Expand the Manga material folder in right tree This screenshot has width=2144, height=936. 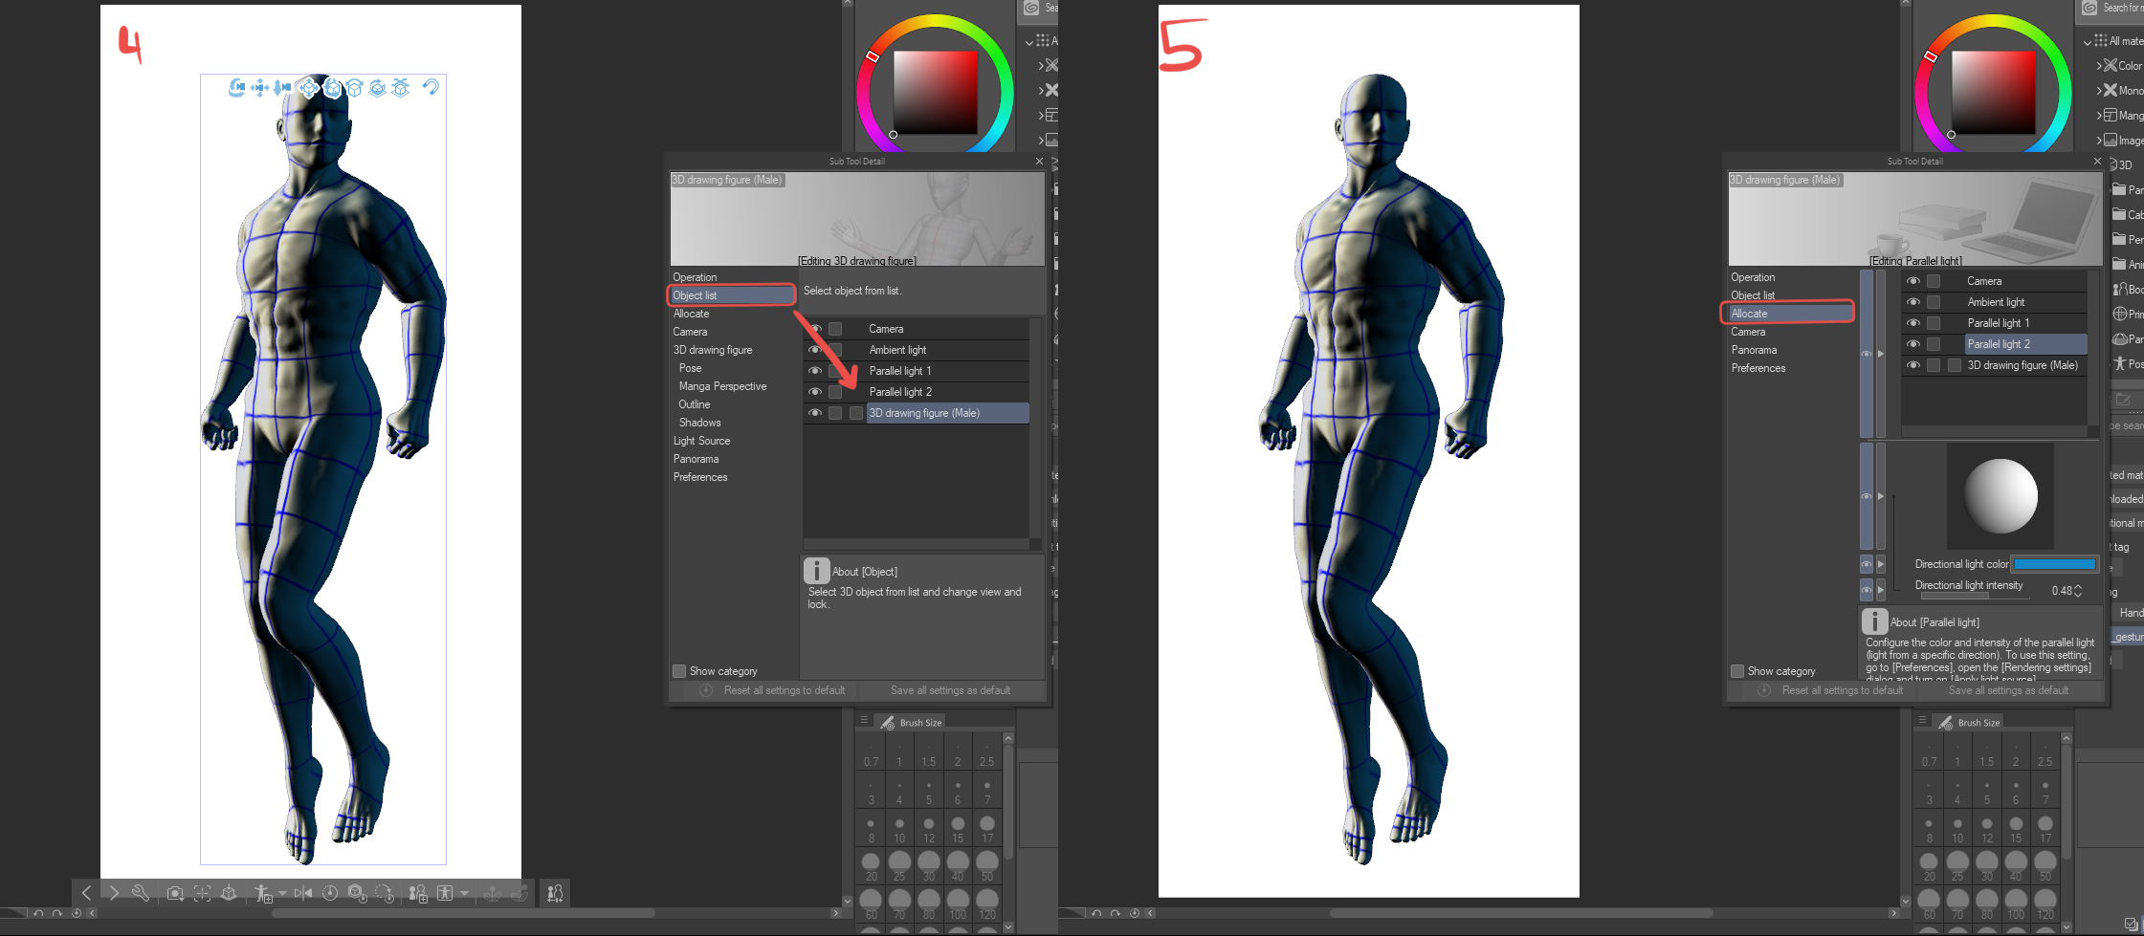[2099, 116]
